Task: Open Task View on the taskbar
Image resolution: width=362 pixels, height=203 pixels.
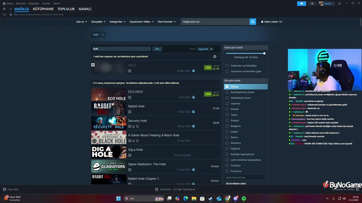Action: coord(169,198)
